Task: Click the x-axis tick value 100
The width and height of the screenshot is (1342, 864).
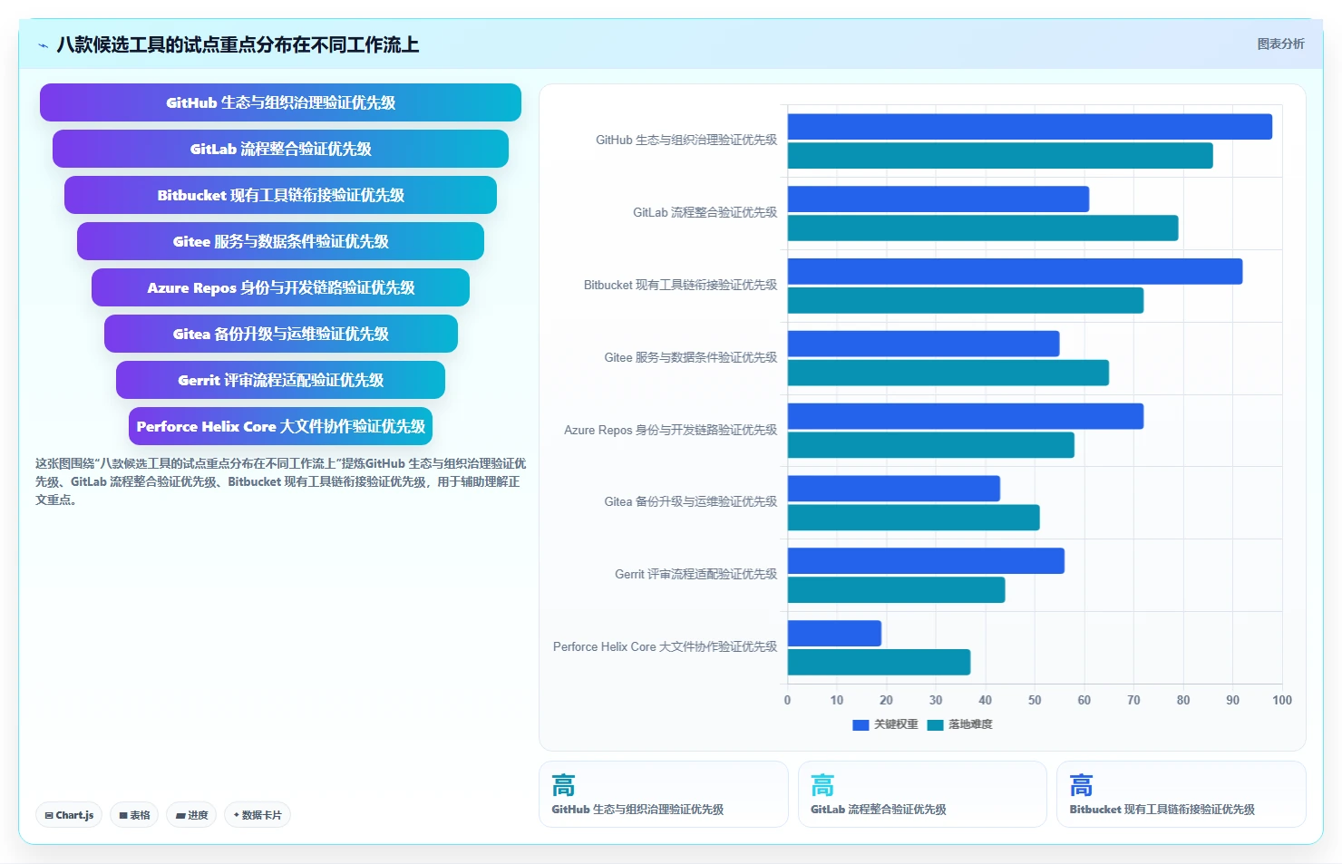Action: (1282, 700)
